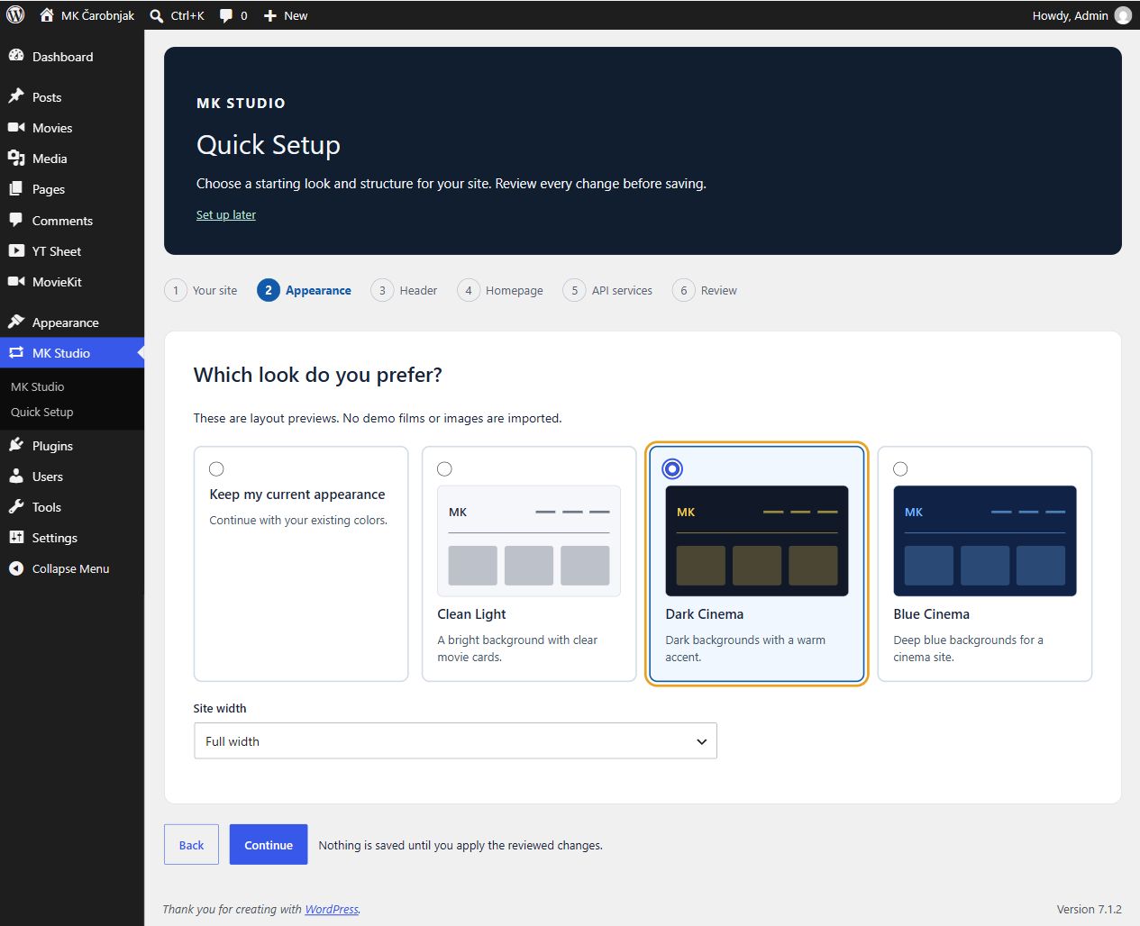Click the Movies camera icon
The width and height of the screenshot is (1140, 926).
coord(16,127)
